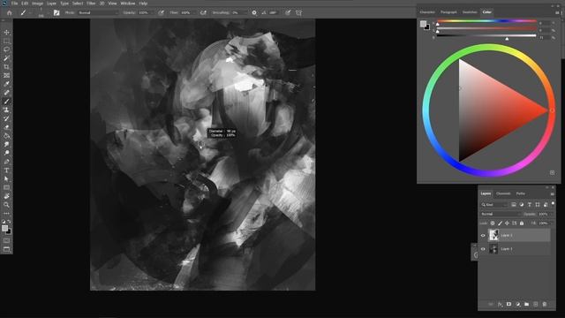Toggle lock image pixels brush icon
Image resolution: width=565 pixels, height=318 pixels.
click(500, 223)
